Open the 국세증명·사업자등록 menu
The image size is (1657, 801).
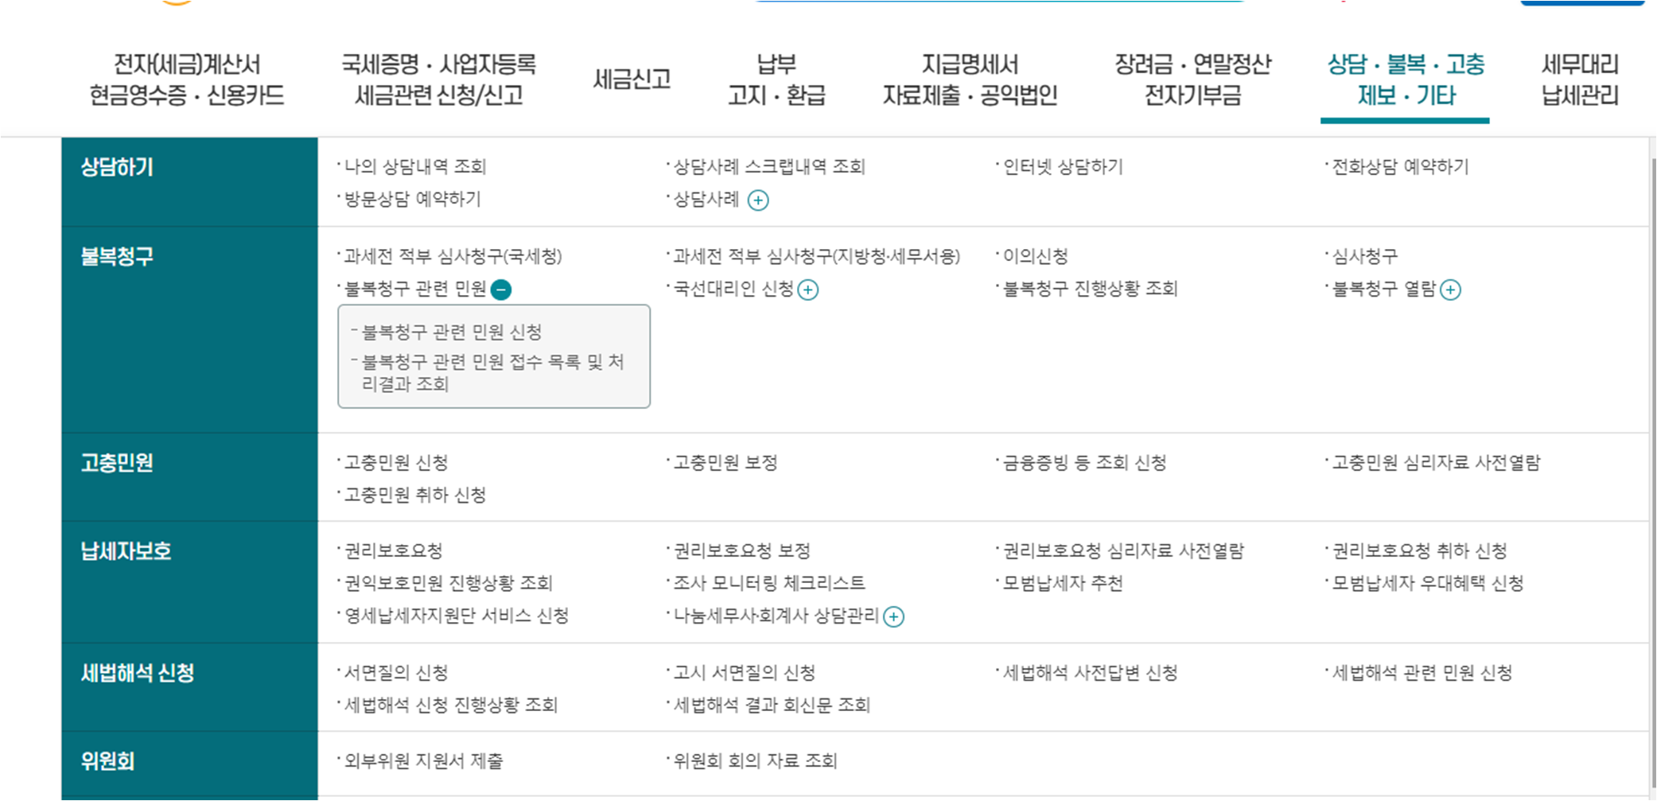click(440, 80)
